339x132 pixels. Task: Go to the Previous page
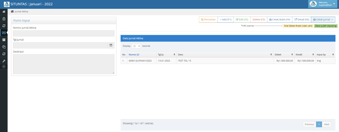coord(309,124)
